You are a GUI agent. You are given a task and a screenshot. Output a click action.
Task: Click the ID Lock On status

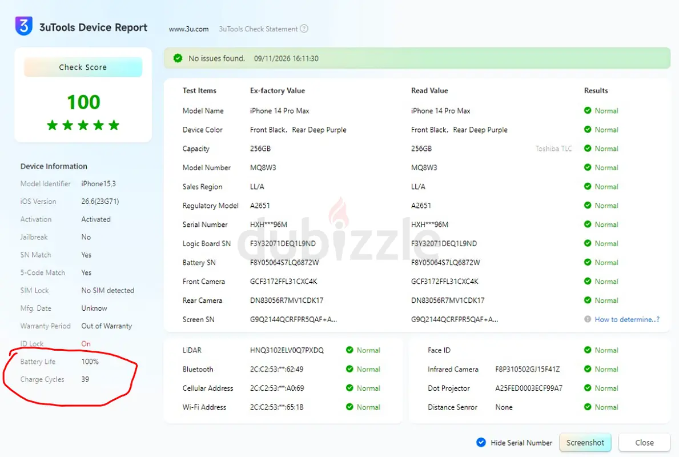(86, 343)
